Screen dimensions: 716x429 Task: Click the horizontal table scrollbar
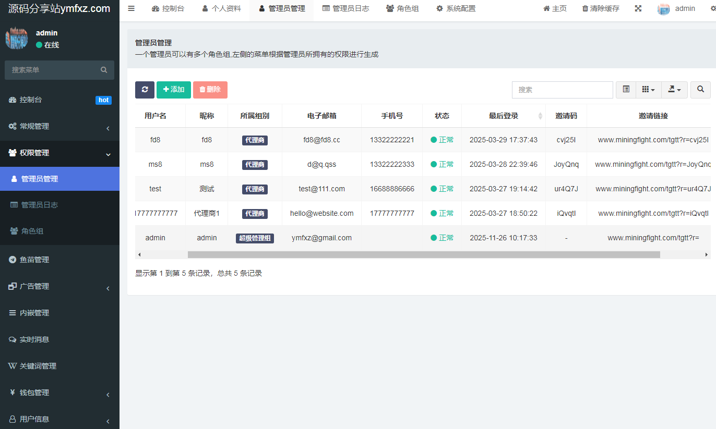click(423, 255)
